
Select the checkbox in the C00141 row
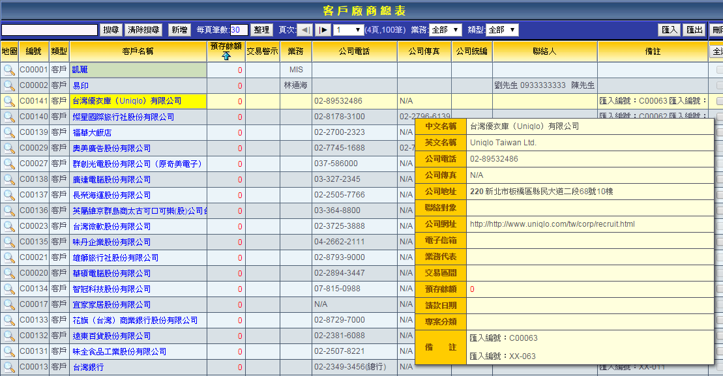(x=719, y=101)
